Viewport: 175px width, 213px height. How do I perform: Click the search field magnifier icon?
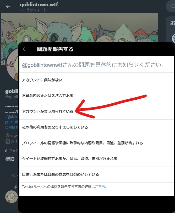coord(173,6)
